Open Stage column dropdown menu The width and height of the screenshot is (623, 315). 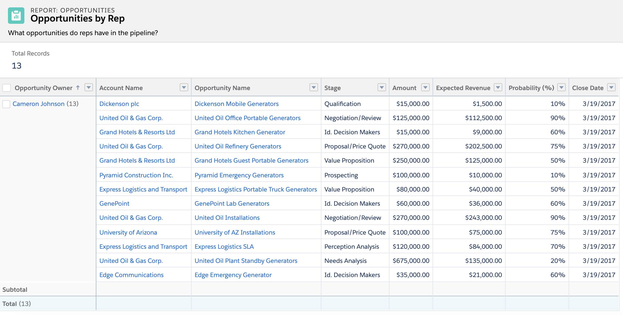[x=382, y=88]
